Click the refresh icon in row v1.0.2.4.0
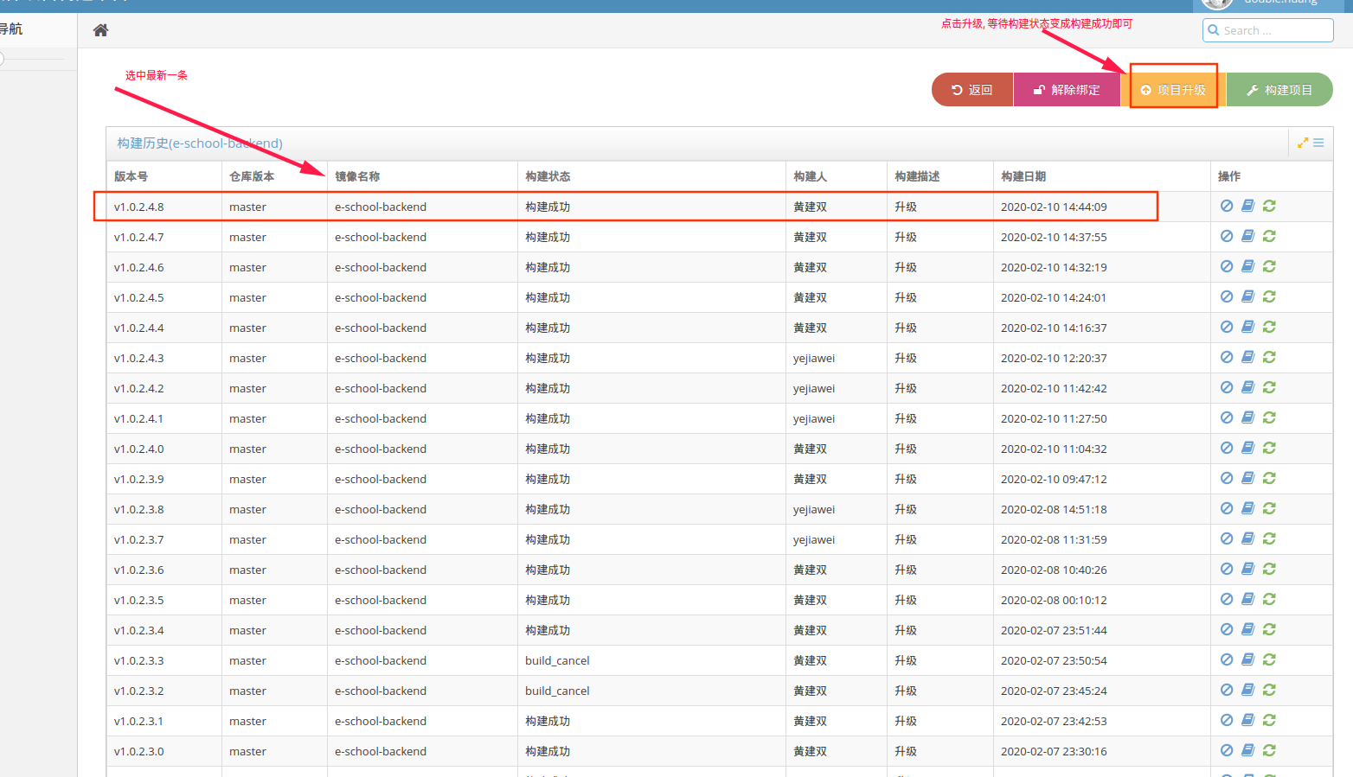The width and height of the screenshot is (1353, 777). pyautogui.click(x=1269, y=448)
